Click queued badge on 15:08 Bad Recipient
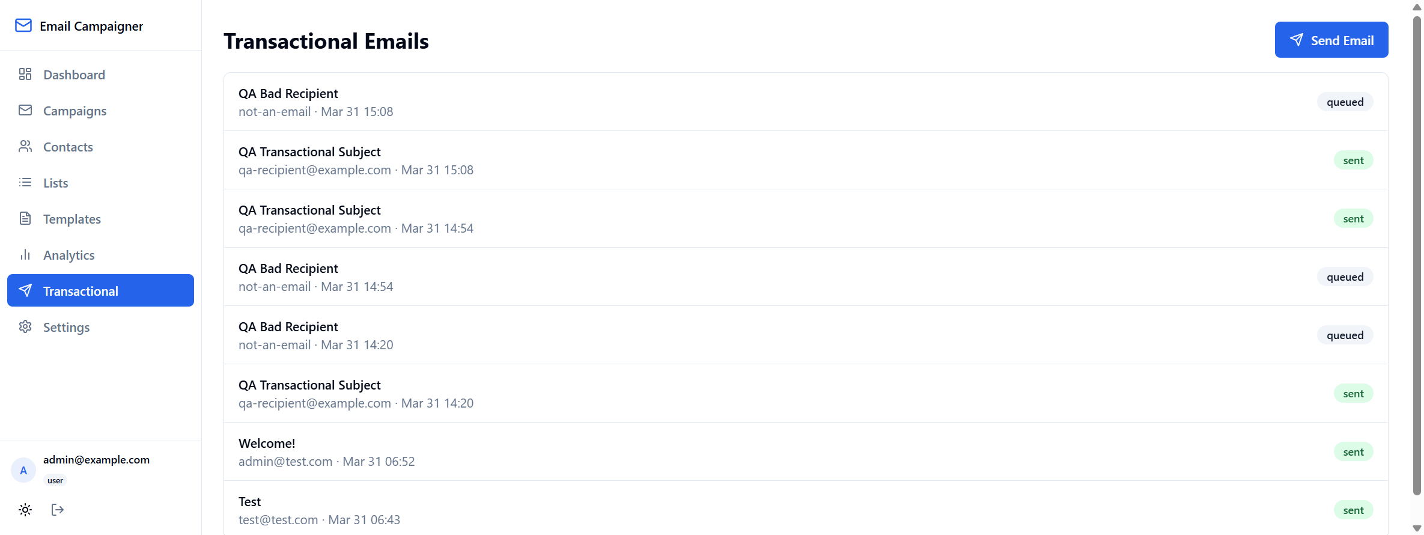 pos(1345,102)
